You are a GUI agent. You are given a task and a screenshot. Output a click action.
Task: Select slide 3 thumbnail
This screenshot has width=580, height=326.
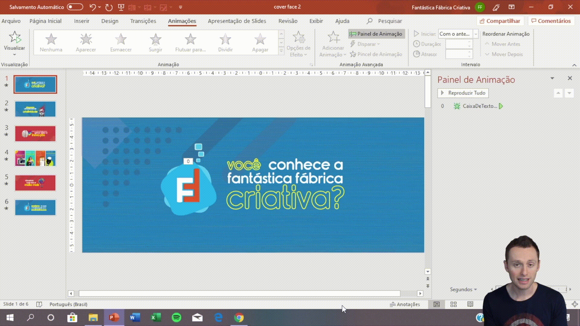click(35, 134)
